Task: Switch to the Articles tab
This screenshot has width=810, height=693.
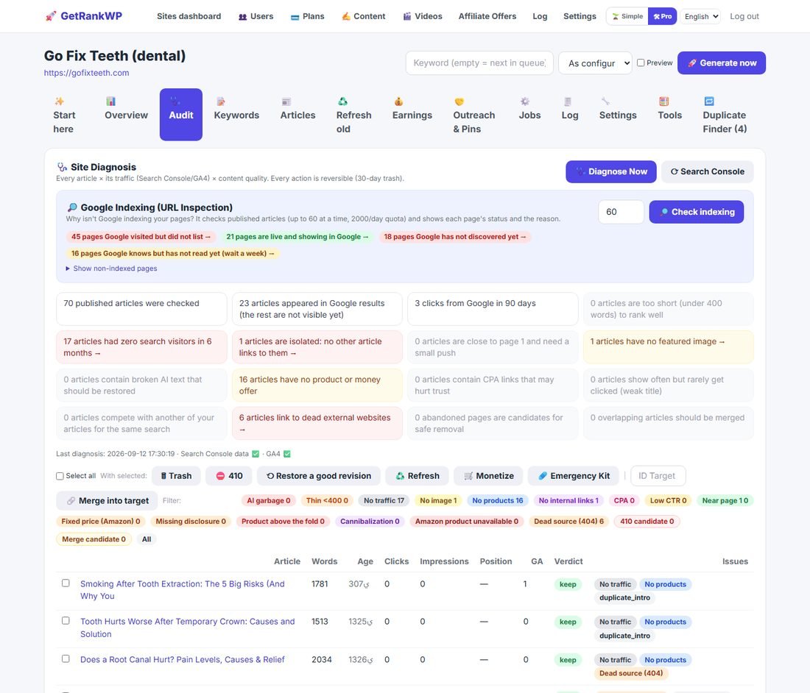Action: pos(297,115)
